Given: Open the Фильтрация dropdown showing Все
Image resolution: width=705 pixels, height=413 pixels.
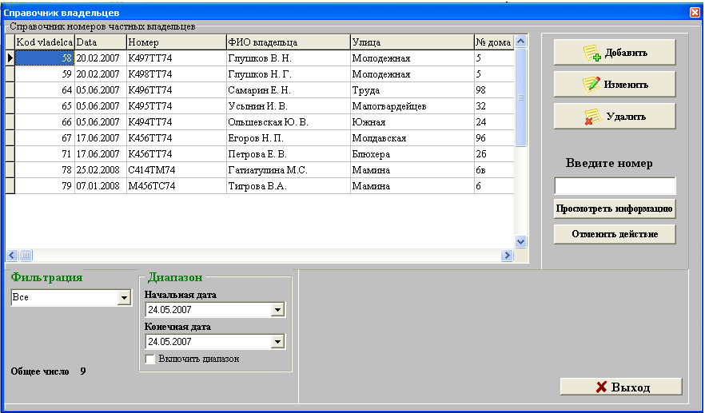Looking at the screenshot, I should pyautogui.click(x=124, y=297).
